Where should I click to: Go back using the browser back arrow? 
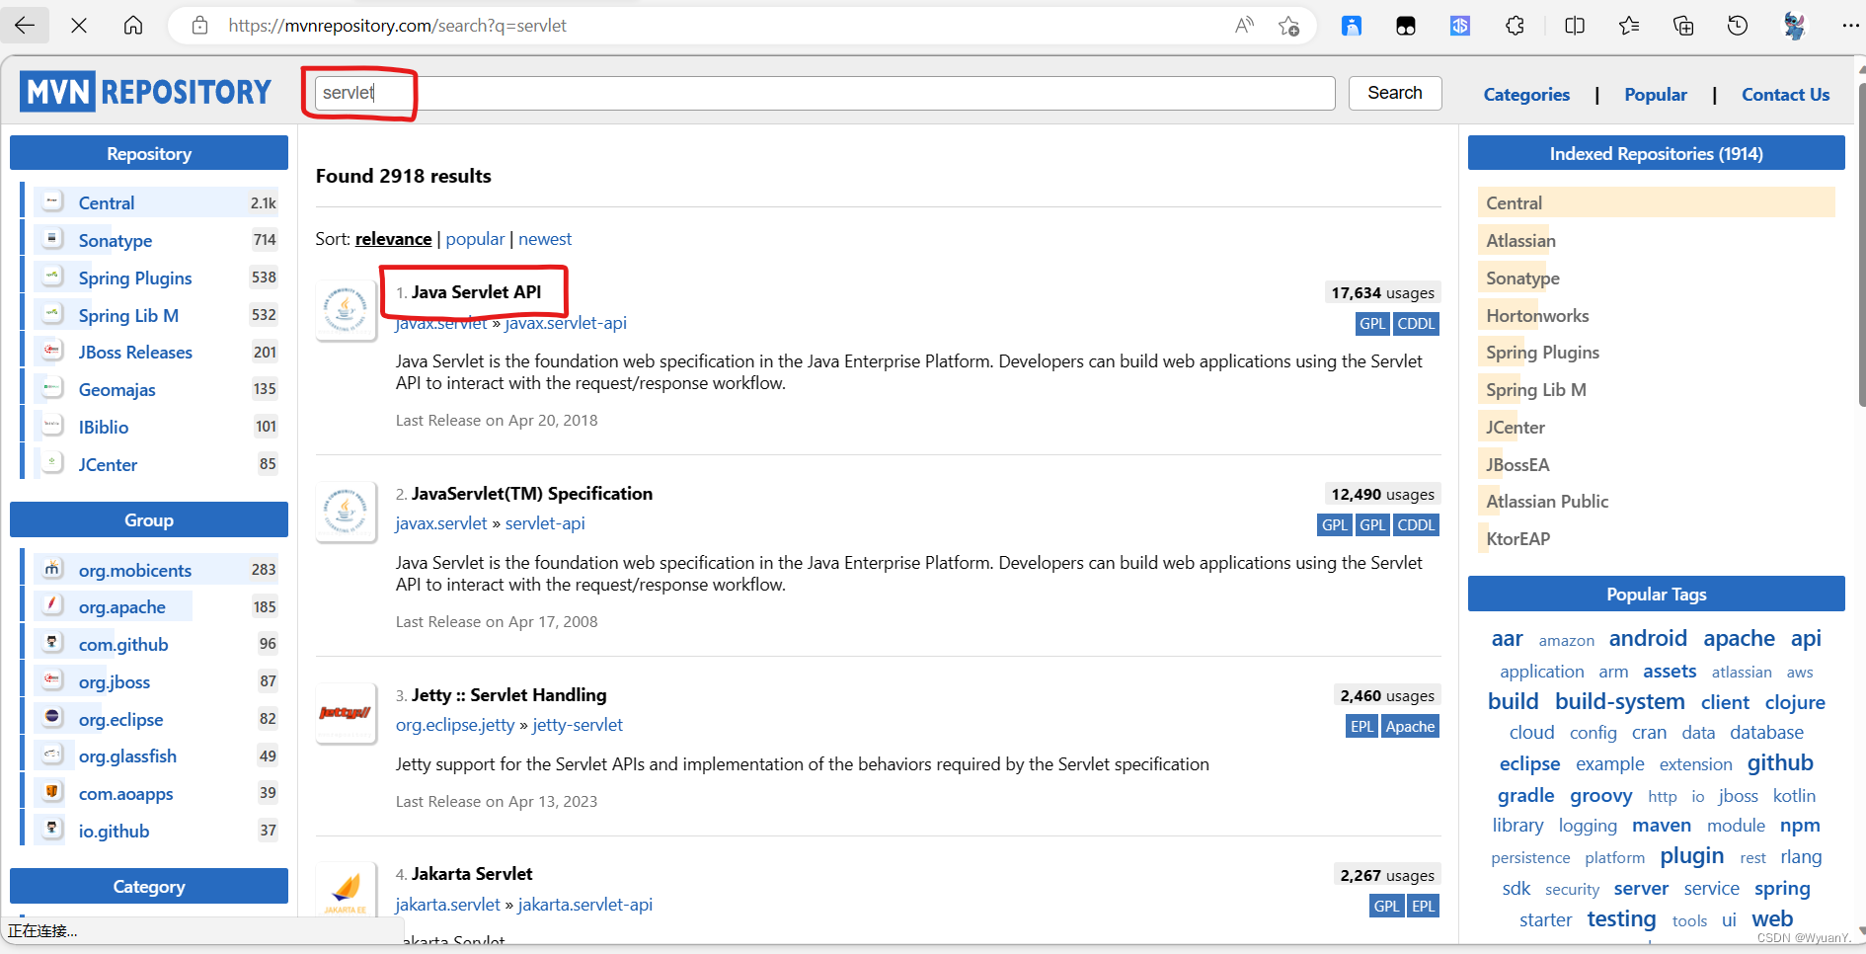click(25, 26)
